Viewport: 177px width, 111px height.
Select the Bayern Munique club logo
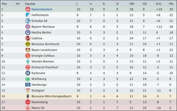point(27,27)
